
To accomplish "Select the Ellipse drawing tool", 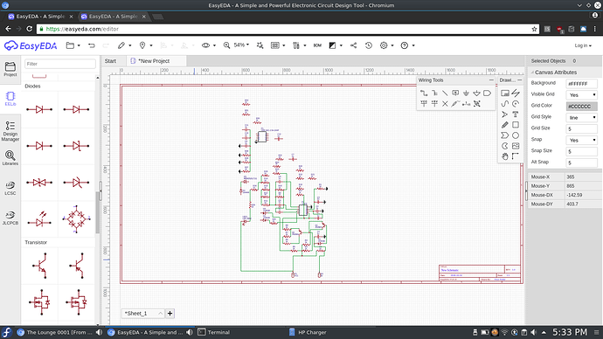I will [x=516, y=135].
